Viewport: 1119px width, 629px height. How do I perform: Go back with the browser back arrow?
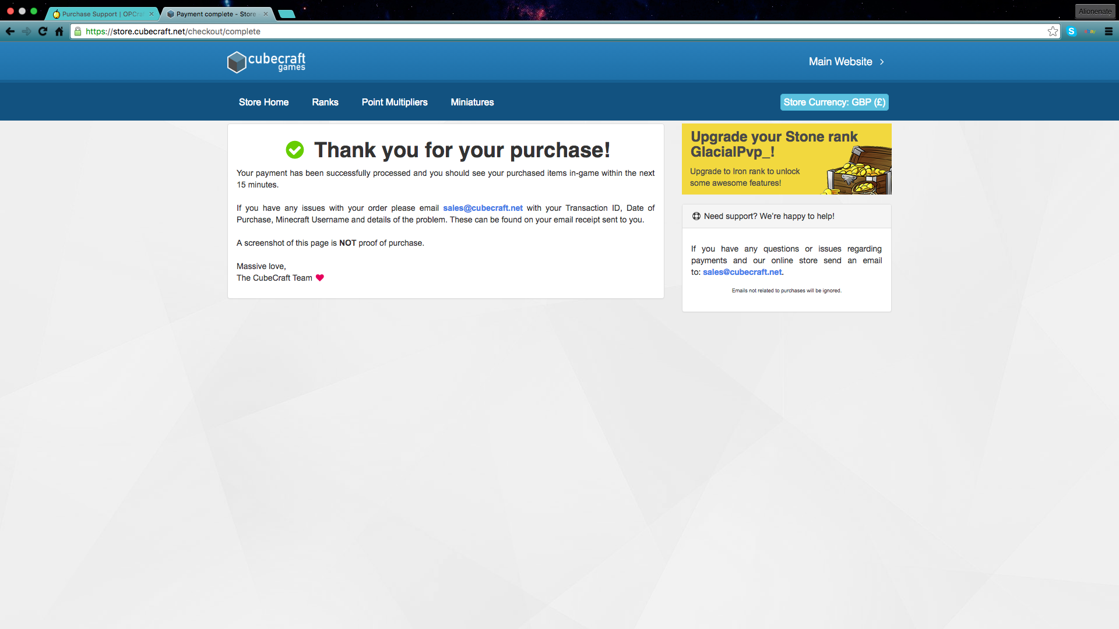point(10,31)
